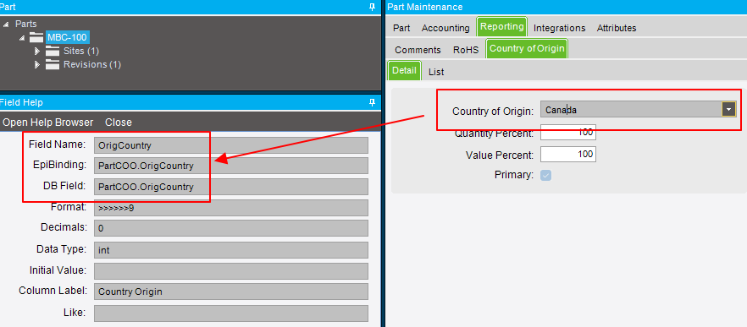Screen dimensions: 747x327
Task: Click the Part Maintenance title bar
Action: [566, 7]
